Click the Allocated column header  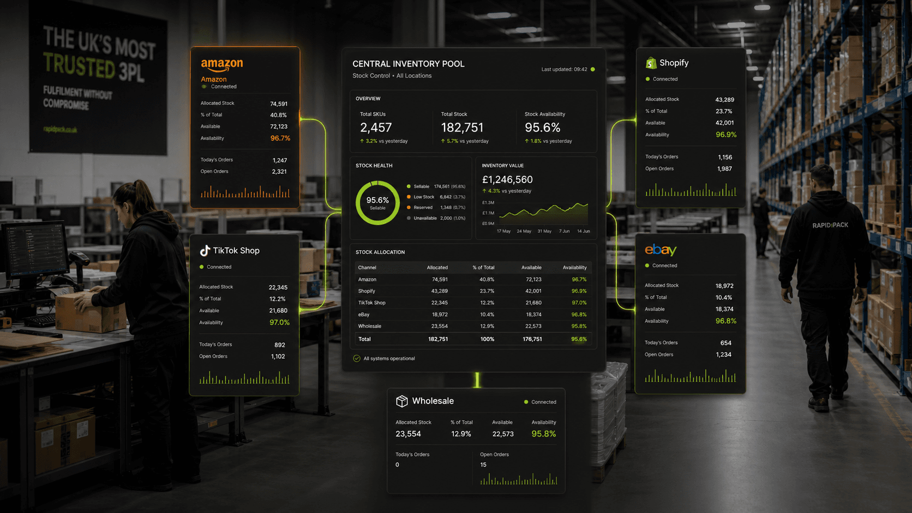(x=437, y=268)
